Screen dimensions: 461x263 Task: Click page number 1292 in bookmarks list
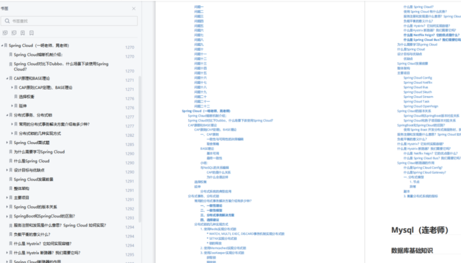129,209
